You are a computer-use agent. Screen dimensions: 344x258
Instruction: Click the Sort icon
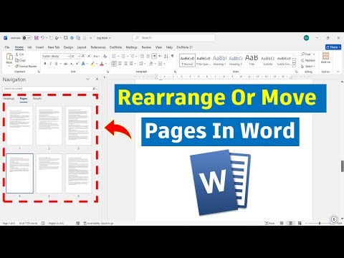pyautogui.click(x=166, y=56)
